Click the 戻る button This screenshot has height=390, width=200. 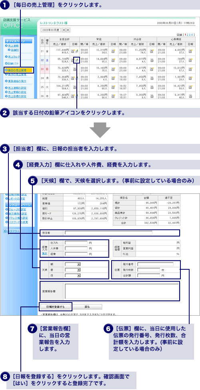(x=87, y=306)
